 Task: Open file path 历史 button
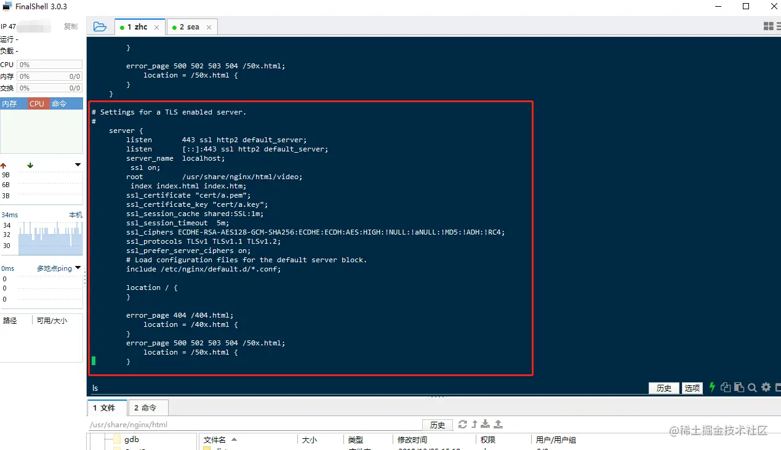(438, 425)
